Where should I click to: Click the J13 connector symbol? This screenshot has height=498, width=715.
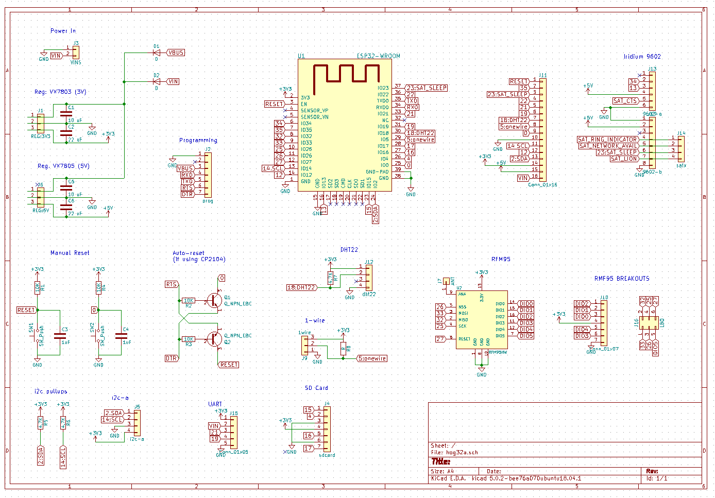pos(652,91)
